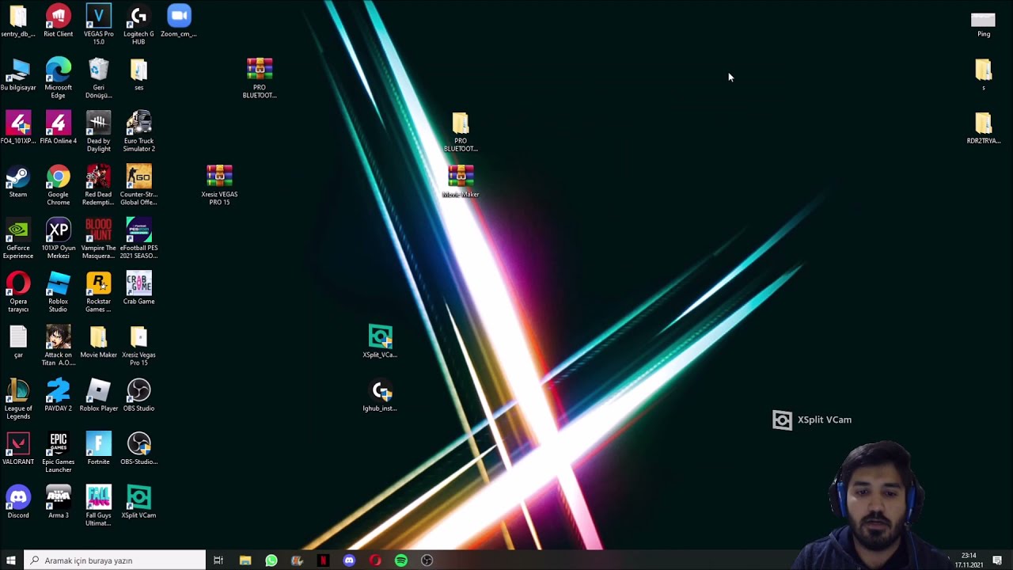The width and height of the screenshot is (1013, 570).
Task: Select the Movie Maker WinRAR archive
Action: (x=461, y=182)
